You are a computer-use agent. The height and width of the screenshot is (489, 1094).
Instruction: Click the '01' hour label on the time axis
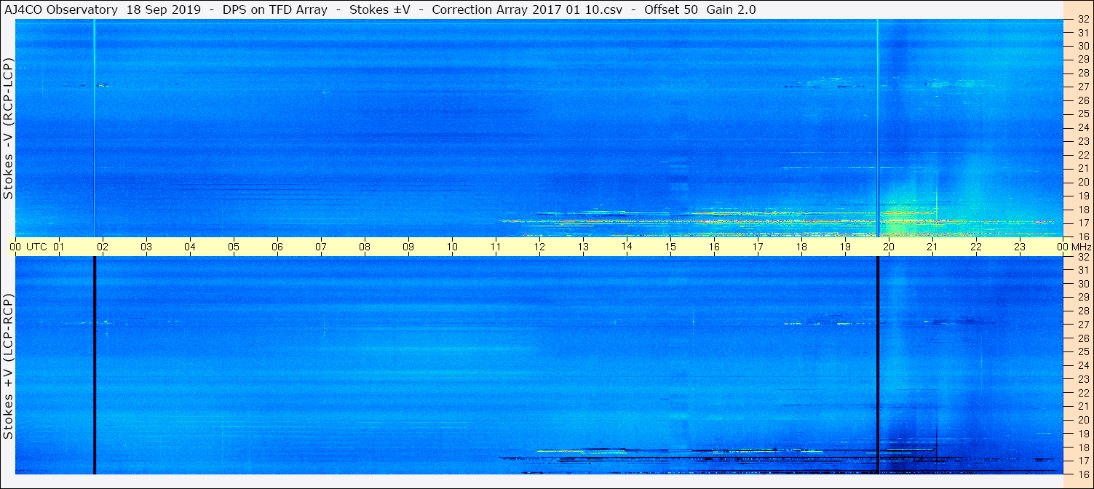(59, 247)
